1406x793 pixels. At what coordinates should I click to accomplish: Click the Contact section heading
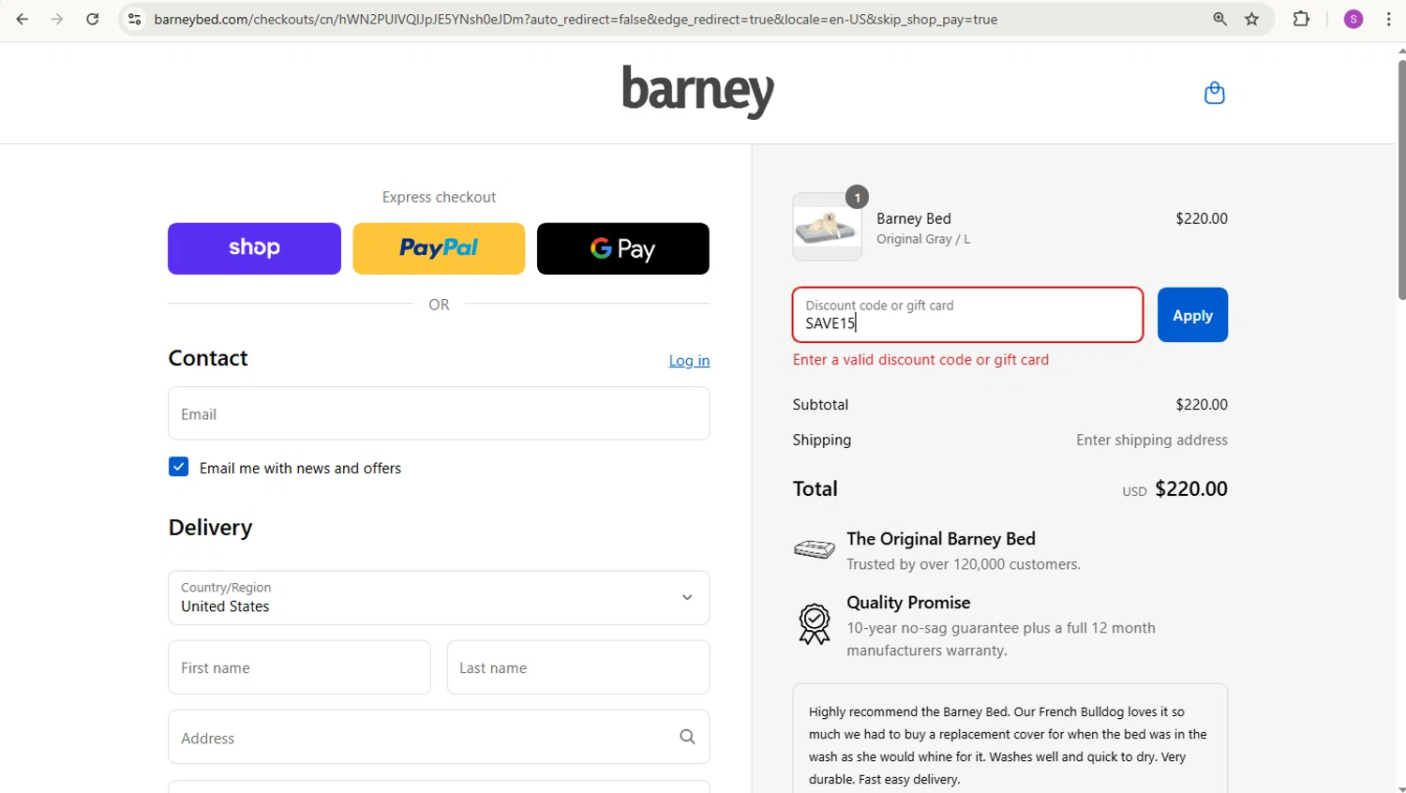tap(208, 358)
